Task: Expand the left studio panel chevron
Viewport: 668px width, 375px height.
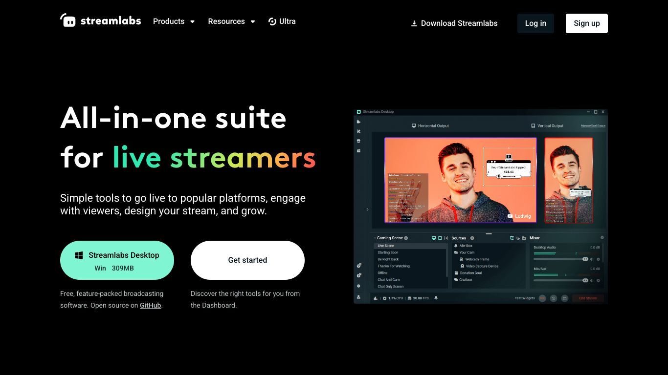Action: click(x=367, y=209)
